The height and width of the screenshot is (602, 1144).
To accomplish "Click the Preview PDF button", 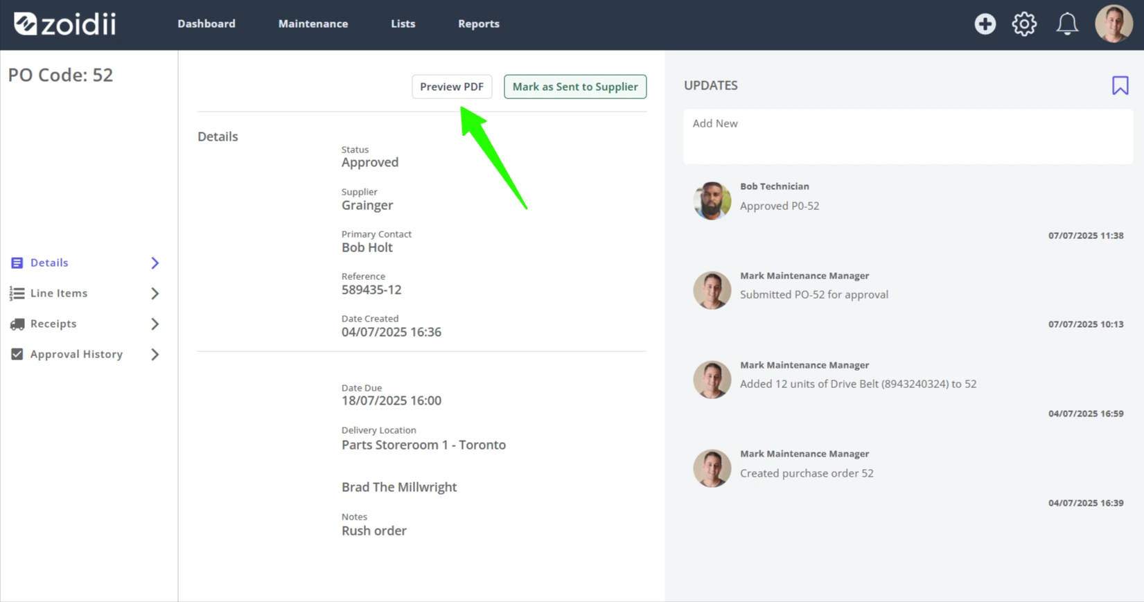I will (x=452, y=87).
